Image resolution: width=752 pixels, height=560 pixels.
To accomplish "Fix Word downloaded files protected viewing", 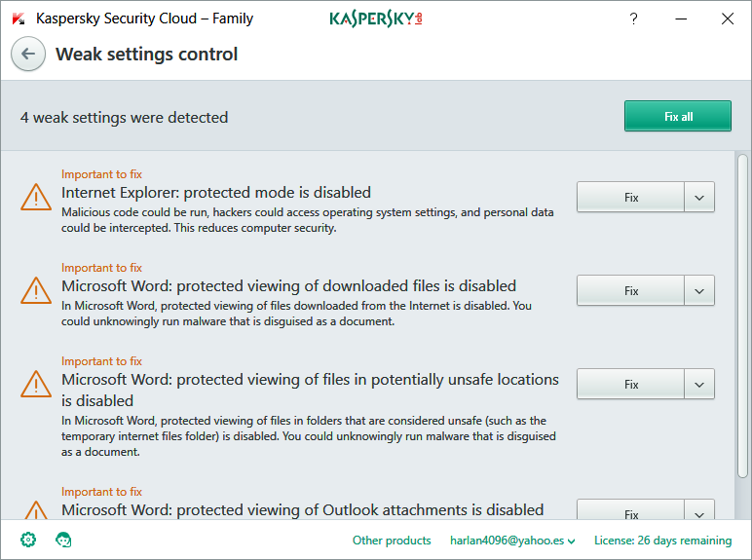I will pos(630,290).
